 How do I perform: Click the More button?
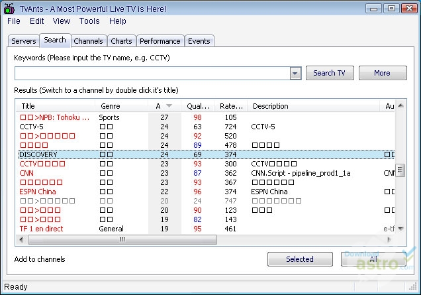tap(383, 73)
